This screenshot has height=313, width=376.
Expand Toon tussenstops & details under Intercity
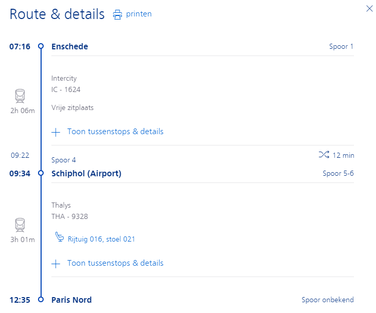click(116, 132)
